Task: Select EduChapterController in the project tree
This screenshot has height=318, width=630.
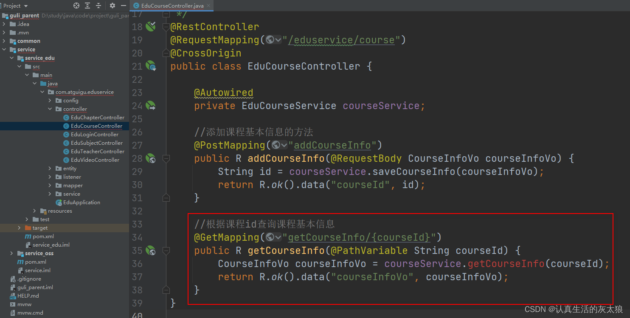Action: (x=98, y=118)
